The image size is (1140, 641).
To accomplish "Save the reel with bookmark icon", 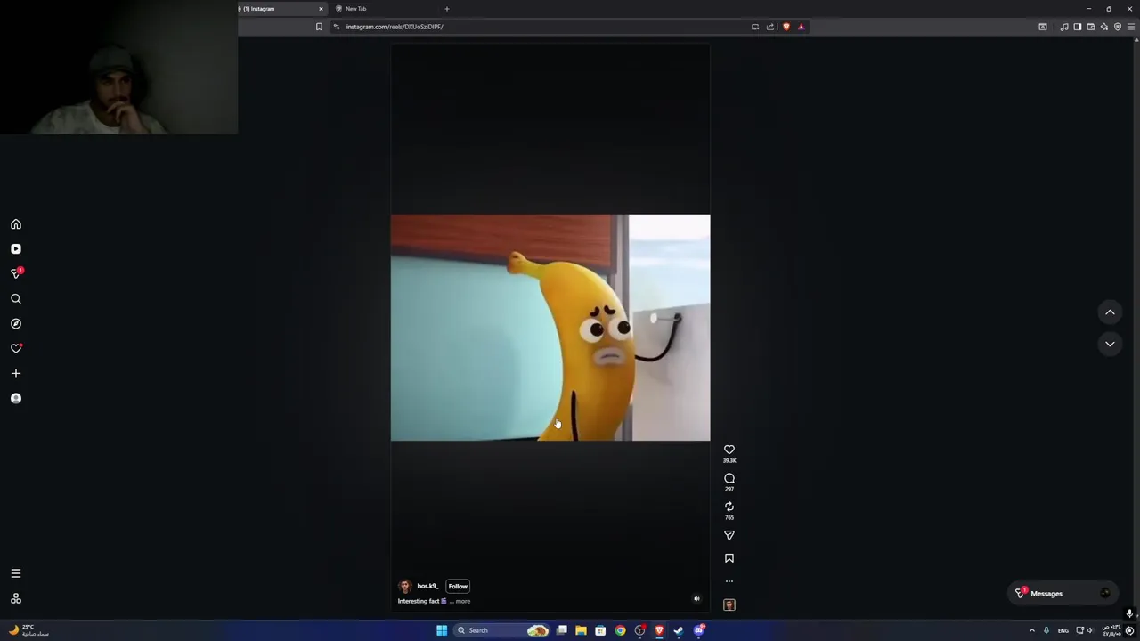I will click(729, 558).
